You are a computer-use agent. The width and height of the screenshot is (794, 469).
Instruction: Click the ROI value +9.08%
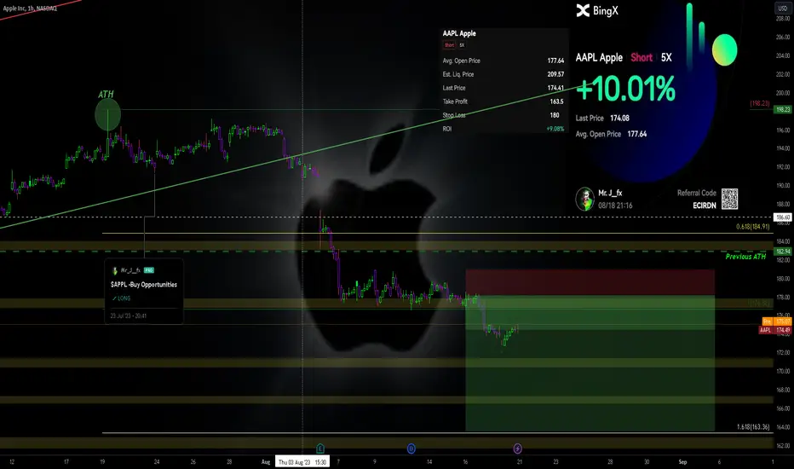[555, 129]
